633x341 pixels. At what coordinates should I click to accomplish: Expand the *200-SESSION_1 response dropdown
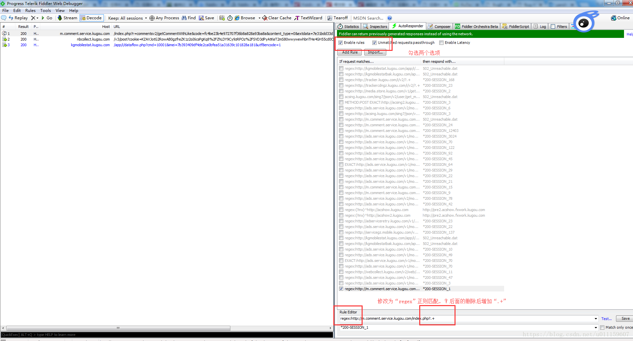[x=596, y=328]
